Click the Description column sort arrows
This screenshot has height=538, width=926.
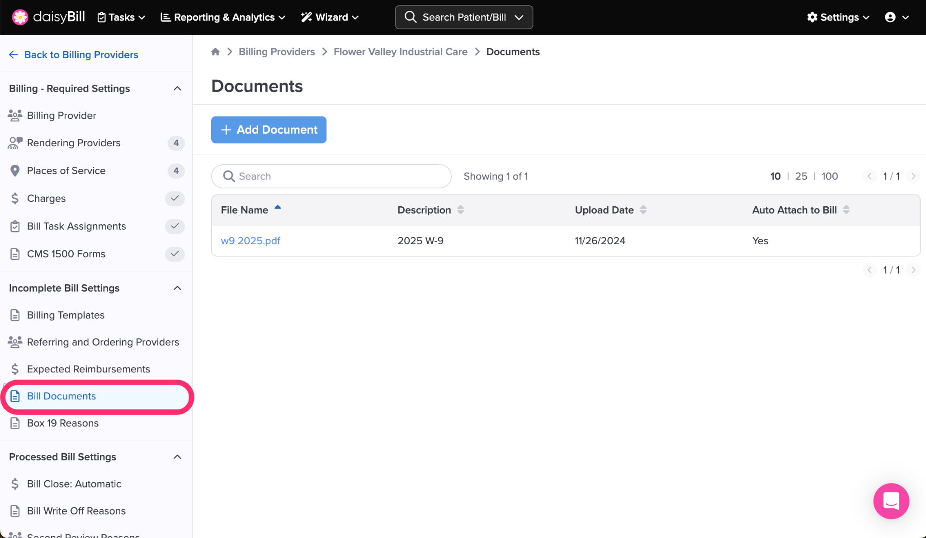tap(460, 210)
